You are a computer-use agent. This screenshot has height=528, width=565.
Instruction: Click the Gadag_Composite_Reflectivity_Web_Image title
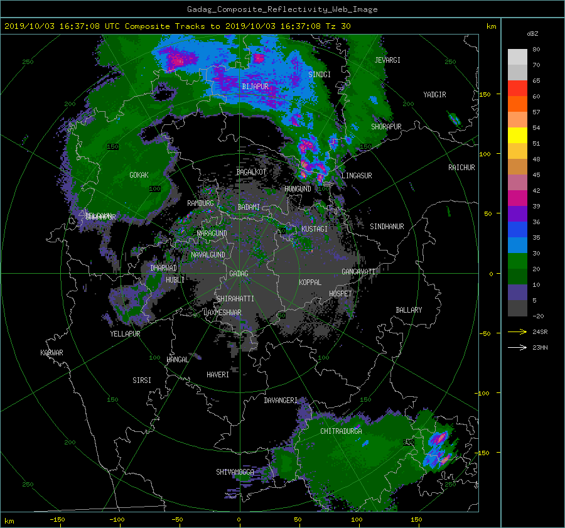[x=282, y=9]
